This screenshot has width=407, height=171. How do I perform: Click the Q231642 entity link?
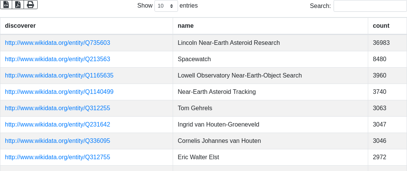(x=57, y=125)
